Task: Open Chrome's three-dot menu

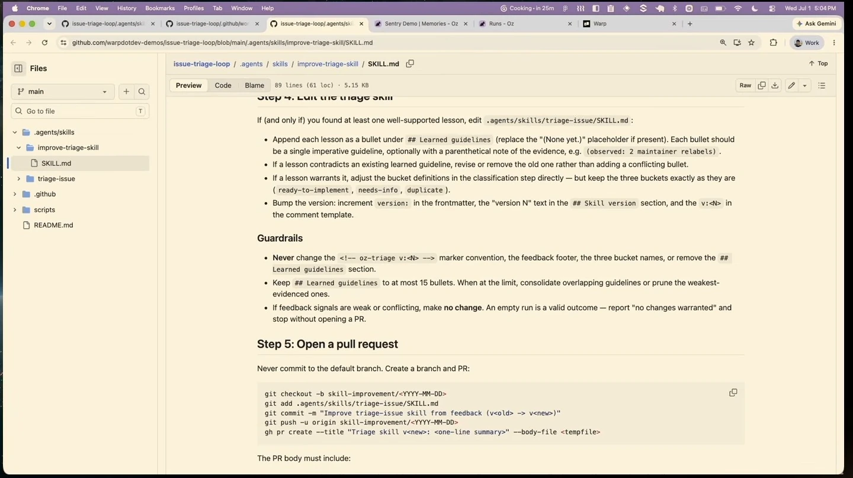Action: [834, 43]
